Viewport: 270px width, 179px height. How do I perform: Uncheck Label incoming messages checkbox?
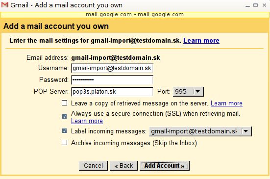(x=64, y=131)
